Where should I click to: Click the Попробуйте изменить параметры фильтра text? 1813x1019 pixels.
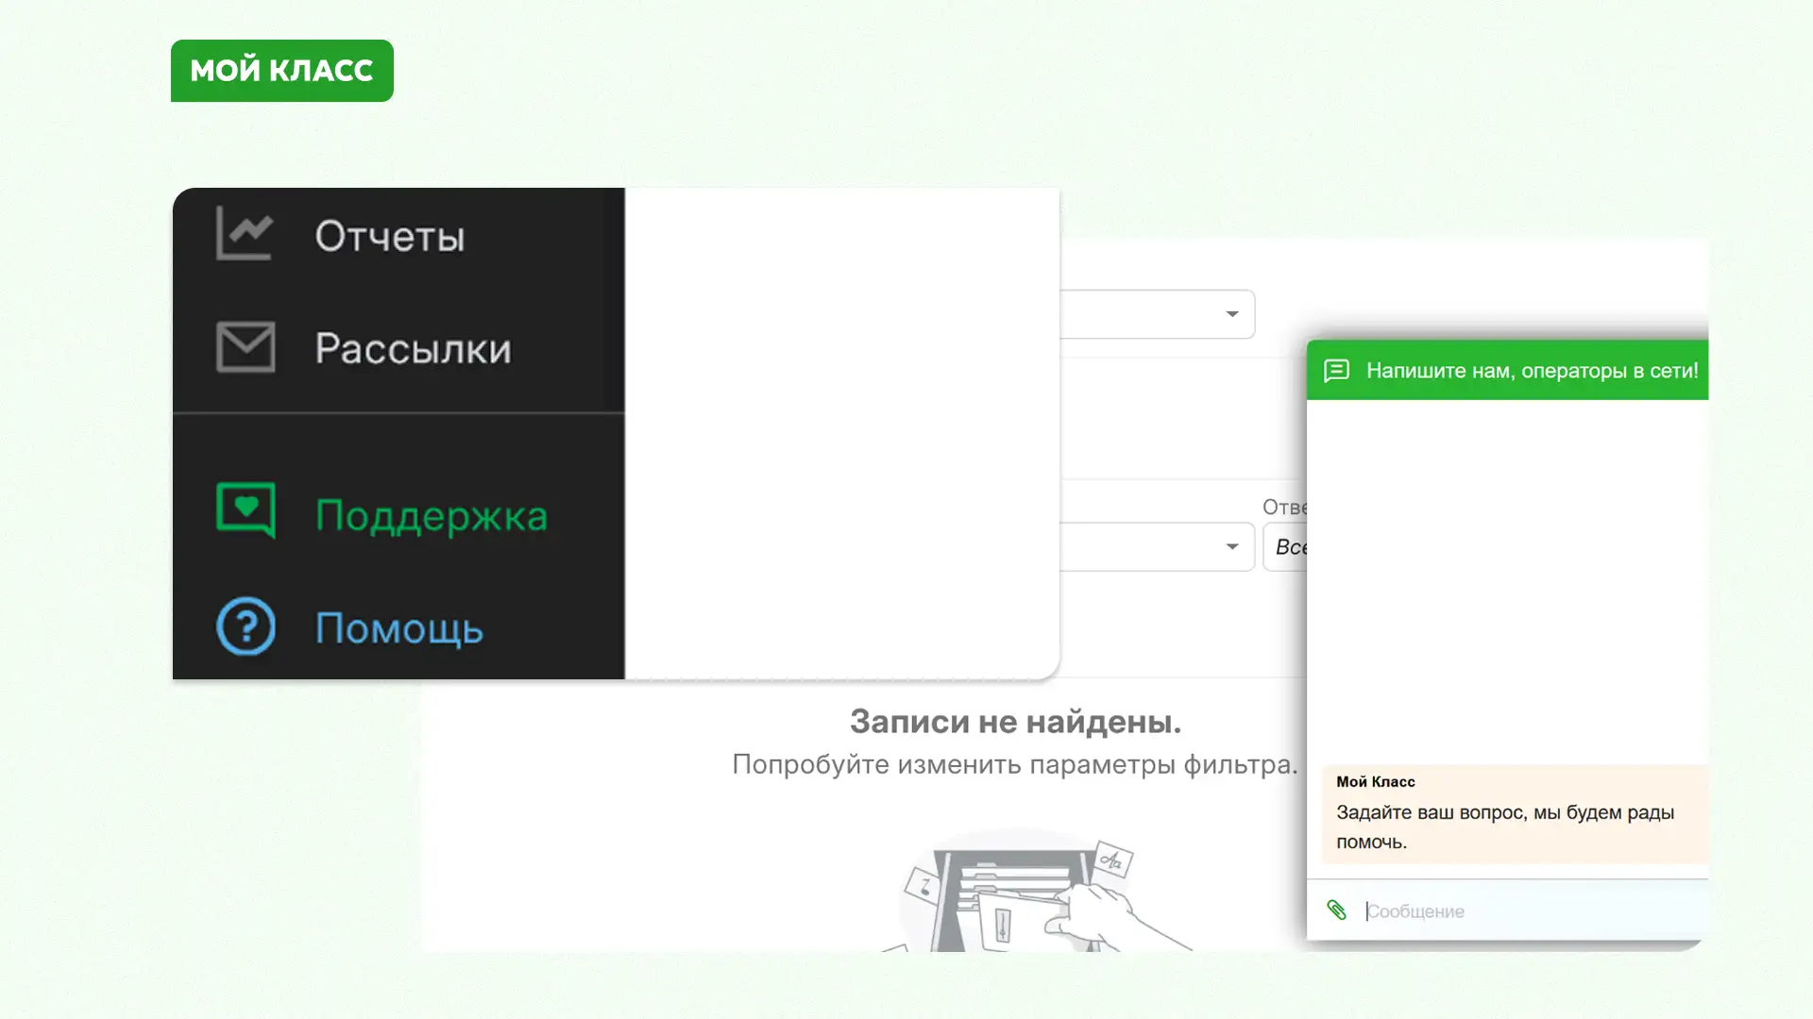[x=1015, y=766]
